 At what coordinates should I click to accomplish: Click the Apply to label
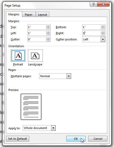14,128
